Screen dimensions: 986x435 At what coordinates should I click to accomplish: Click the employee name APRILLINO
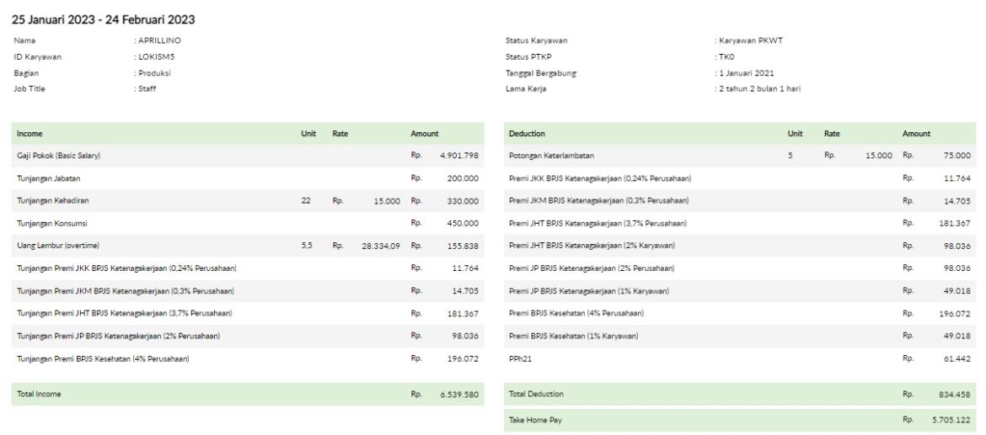[159, 40]
